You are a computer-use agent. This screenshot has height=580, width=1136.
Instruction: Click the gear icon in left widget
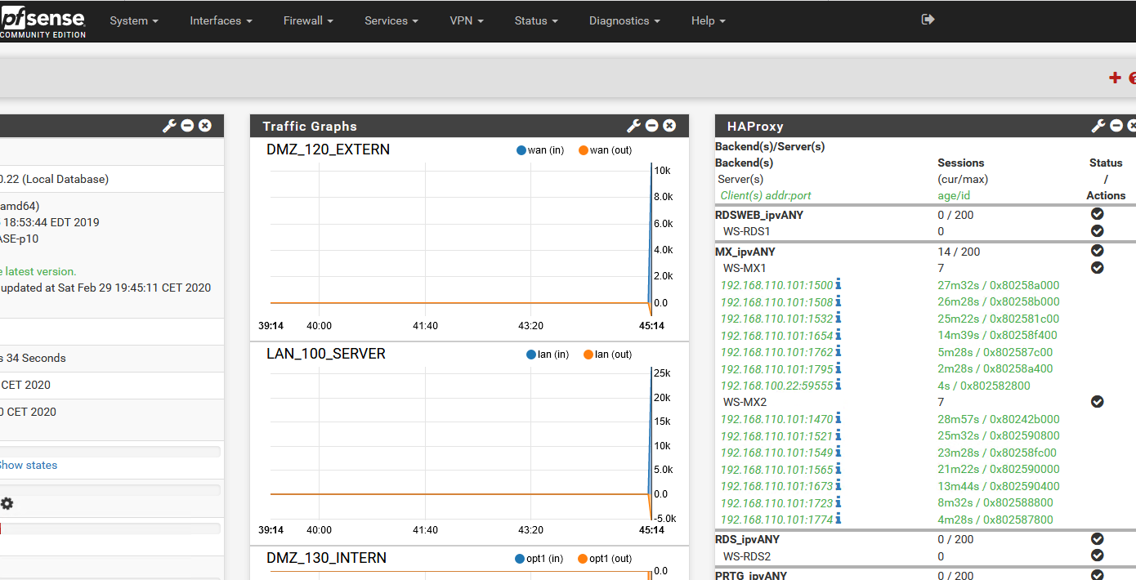click(x=7, y=504)
